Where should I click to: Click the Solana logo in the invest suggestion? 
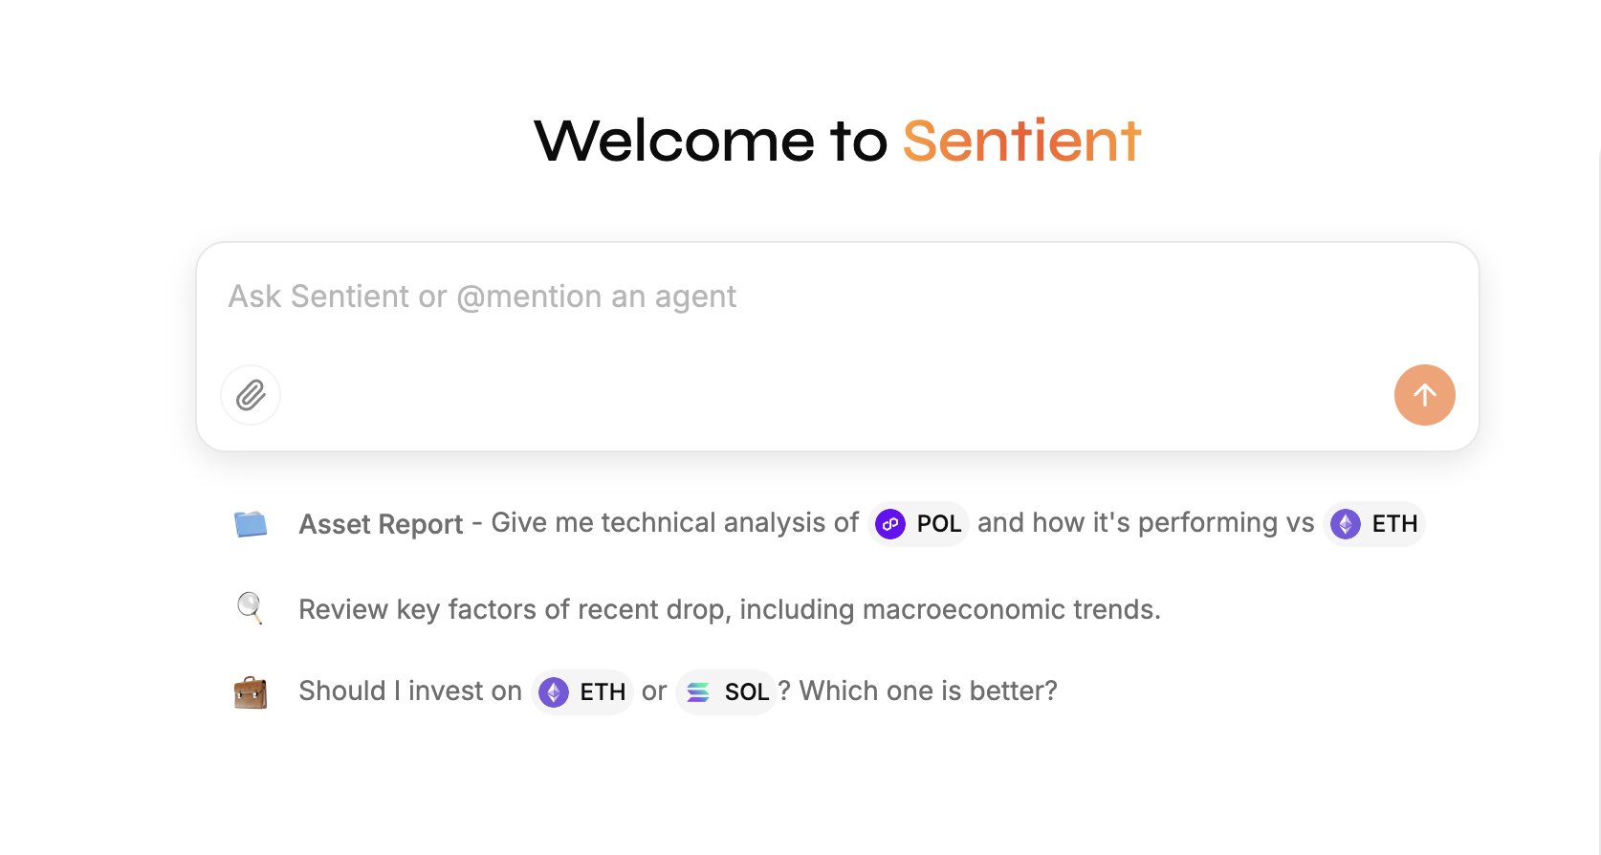point(698,692)
